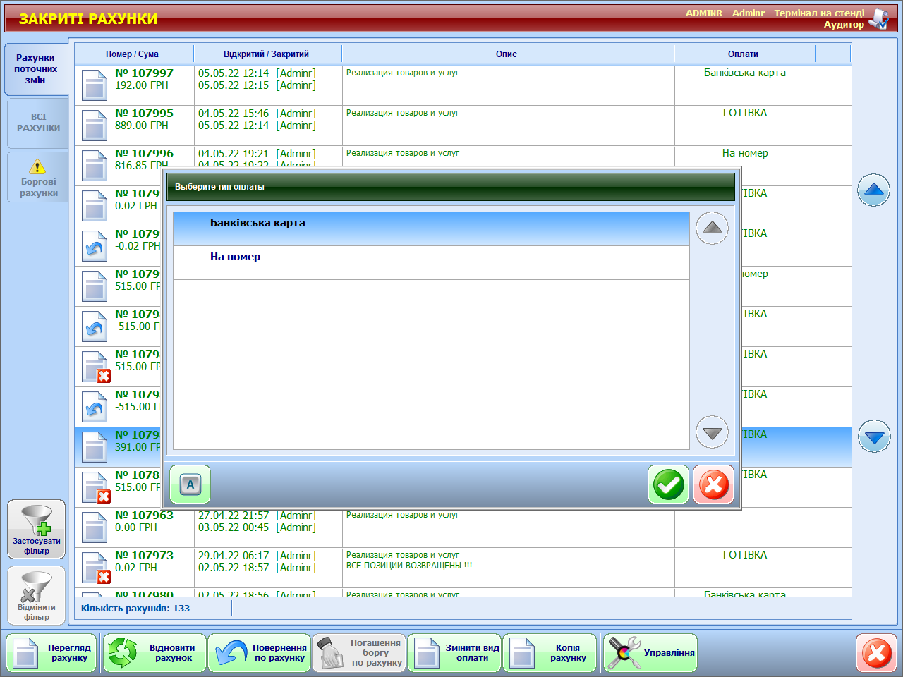Open the 'ВСІ РАХУНКИ' tab
This screenshot has height=677, width=903.
point(38,123)
